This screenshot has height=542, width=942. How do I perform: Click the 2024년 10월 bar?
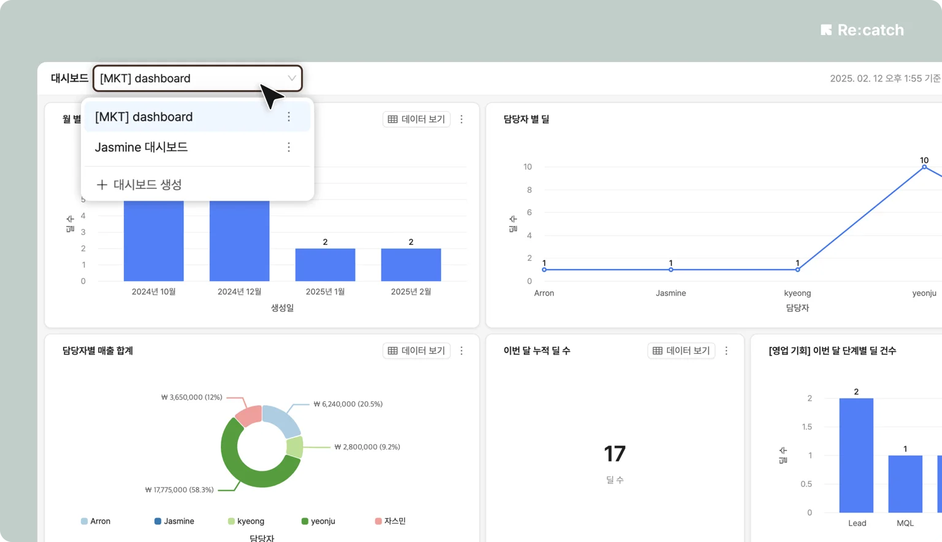(154, 241)
